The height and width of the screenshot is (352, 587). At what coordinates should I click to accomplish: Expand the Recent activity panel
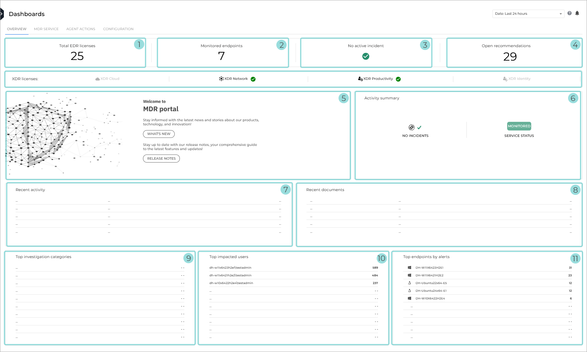[285, 190]
